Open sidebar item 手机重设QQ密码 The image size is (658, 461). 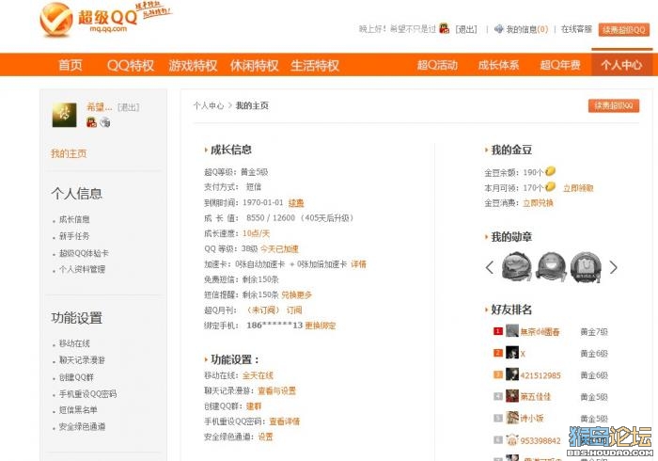point(87,394)
